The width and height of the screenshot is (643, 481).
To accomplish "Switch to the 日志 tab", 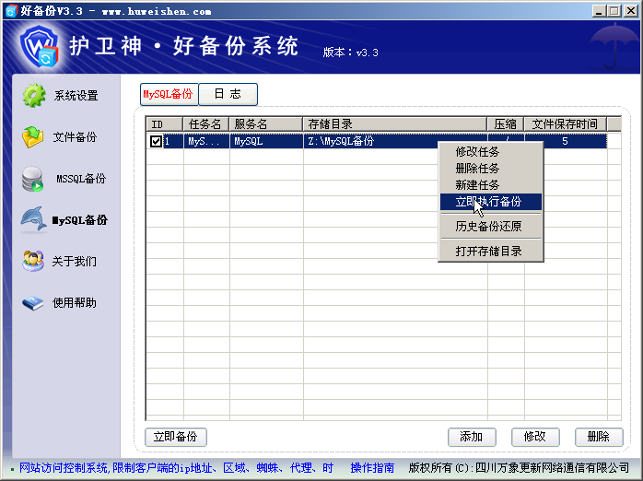I will [228, 94].
